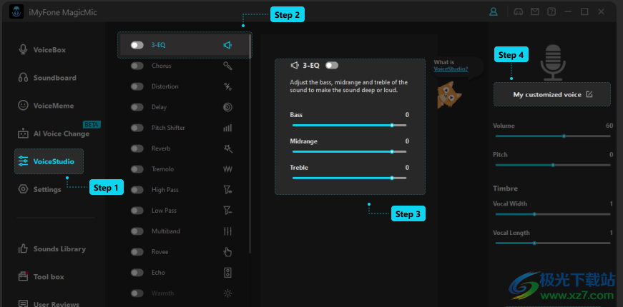Enable the Delay toggle
The image size is (623, 307).
pos(137,107)
